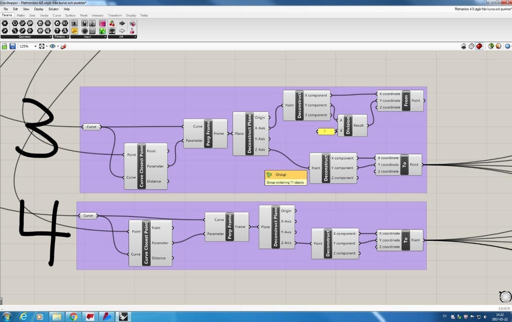This screenshot has height=322, width=512.
Task: Expand the Input panel with its plus
Action: [x=105, y=36]
